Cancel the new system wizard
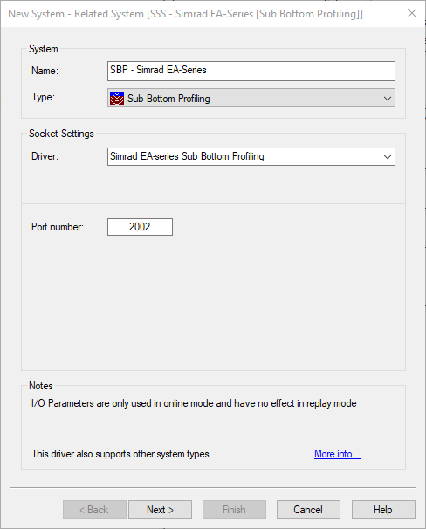Image resolution: width=426 pixels, height=529 pixels. 308,510
